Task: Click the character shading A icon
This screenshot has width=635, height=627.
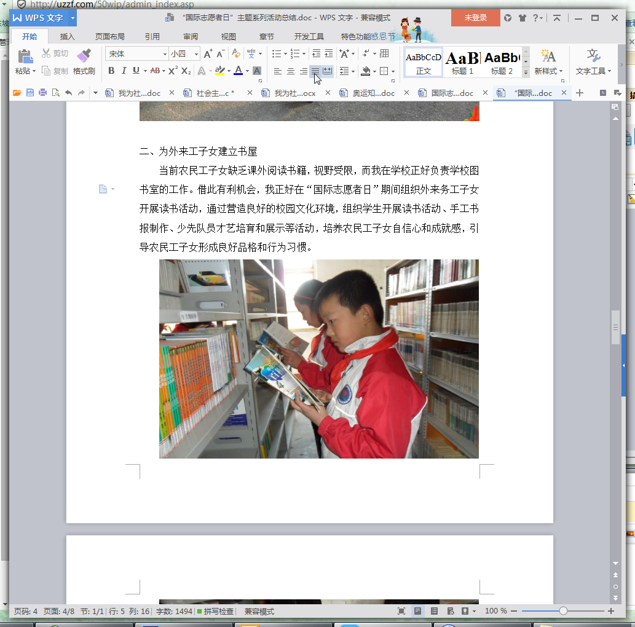Action: pyautogui.click(x=257, y=71)
